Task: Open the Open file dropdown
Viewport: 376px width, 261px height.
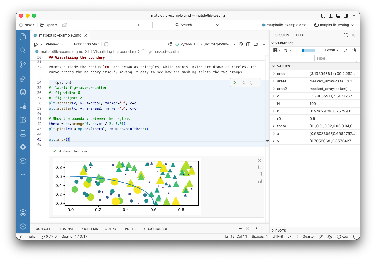Action: 49,25
